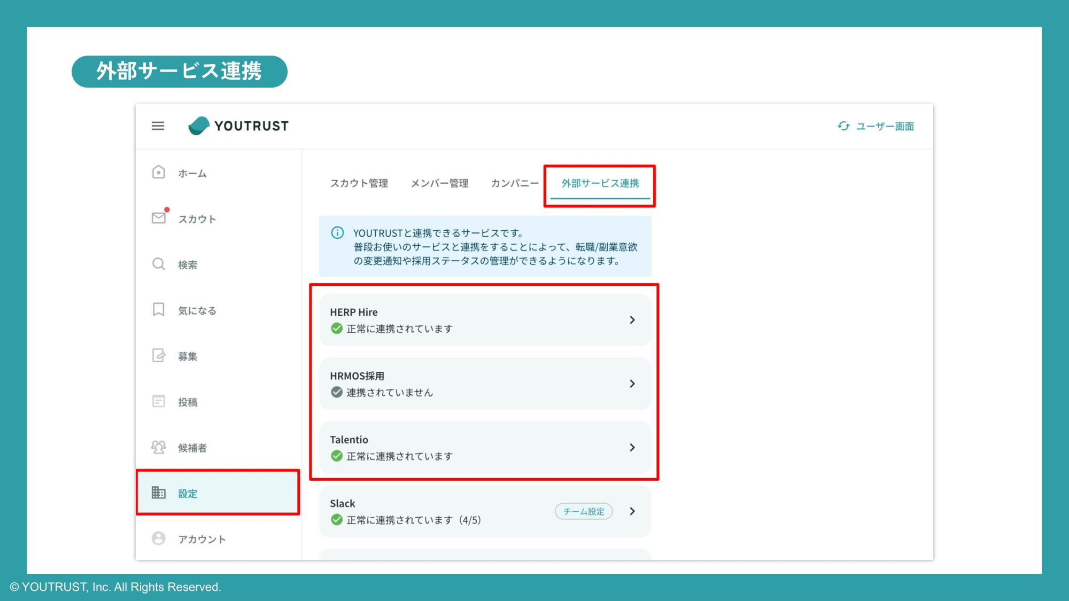Expand the HERP Hire row chevron

tap(632, 319)
